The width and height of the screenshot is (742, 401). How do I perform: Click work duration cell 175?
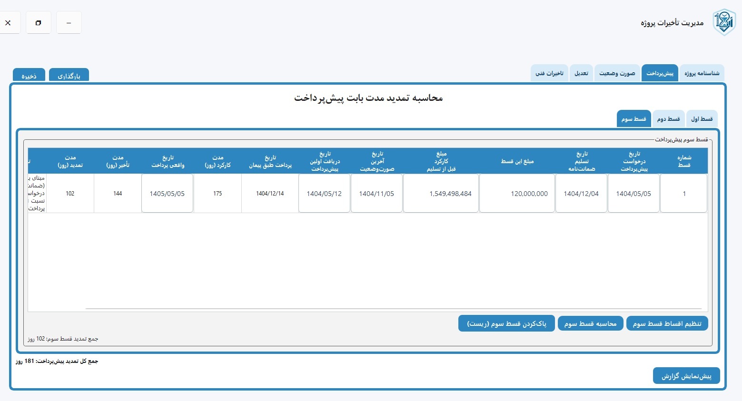pyautogui.click(x=218, y=194)
